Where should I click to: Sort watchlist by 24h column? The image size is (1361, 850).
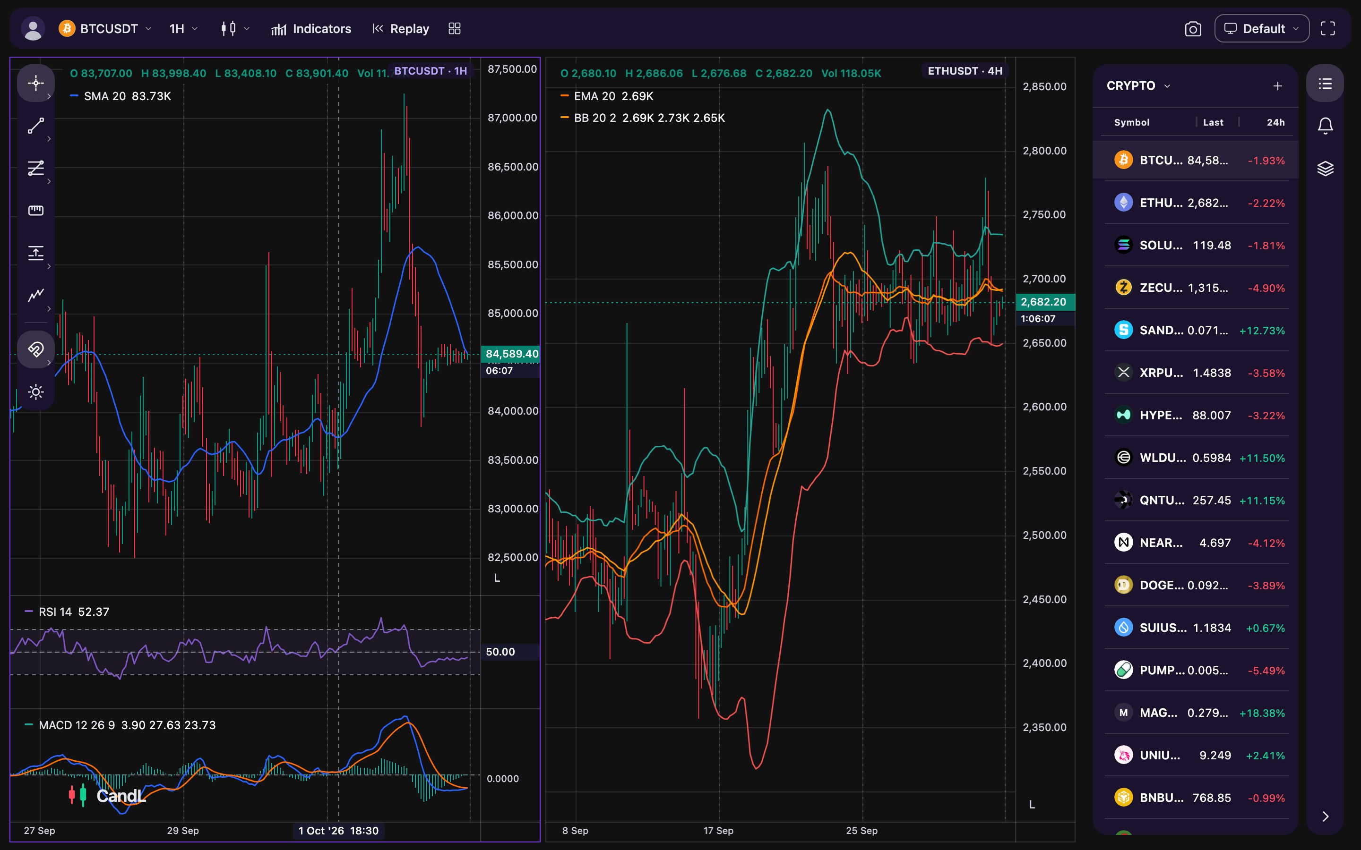(1275, 123)
